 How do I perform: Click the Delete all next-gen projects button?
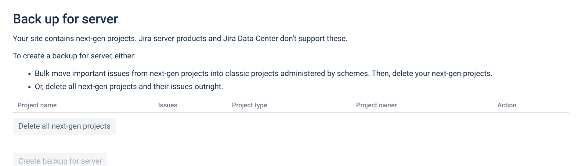[64, 126]
